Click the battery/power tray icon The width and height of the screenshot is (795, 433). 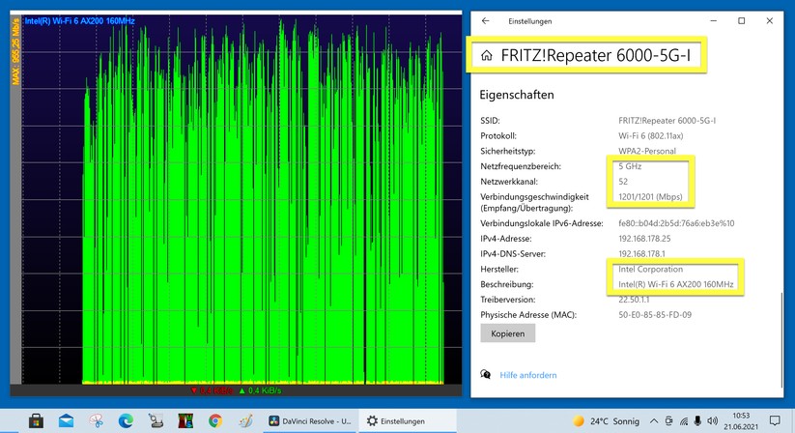coord(669,420)
